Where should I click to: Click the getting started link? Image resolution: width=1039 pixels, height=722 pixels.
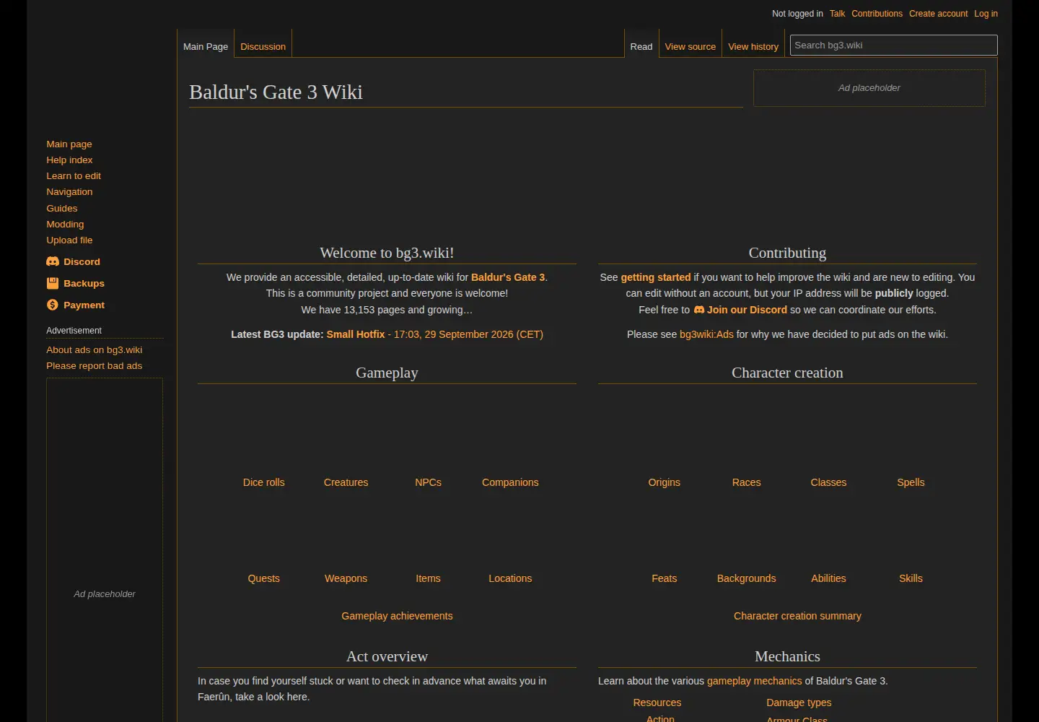click(x=656, y=277)
